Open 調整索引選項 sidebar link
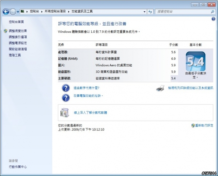Screen dimensions: 218x176 (x=18, y=37)
